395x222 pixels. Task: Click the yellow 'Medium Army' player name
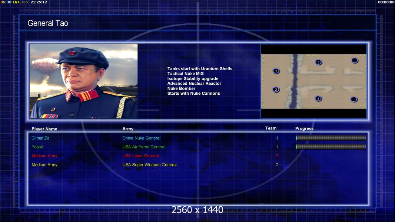point(44,165)
